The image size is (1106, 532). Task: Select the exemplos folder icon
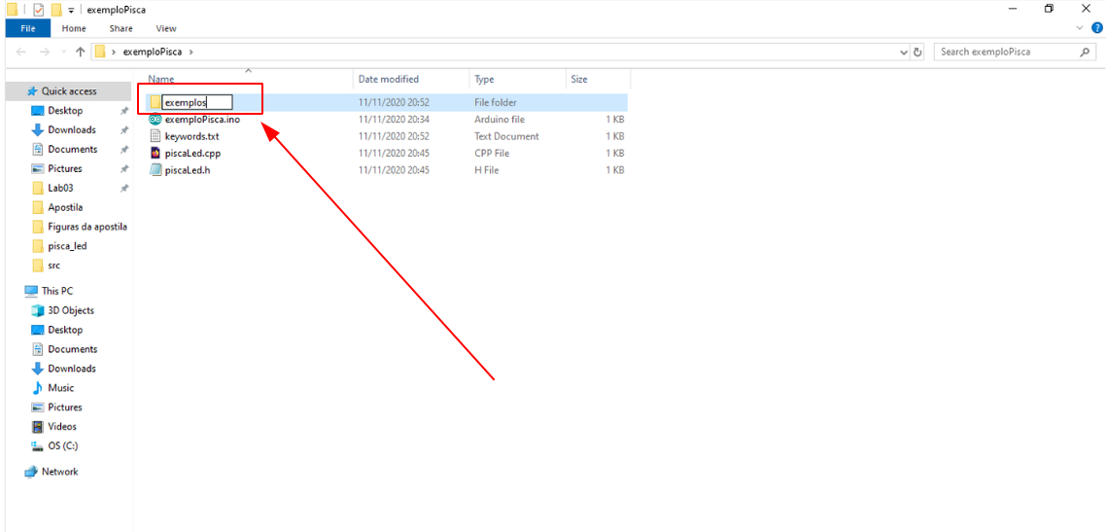click(156, 102)
